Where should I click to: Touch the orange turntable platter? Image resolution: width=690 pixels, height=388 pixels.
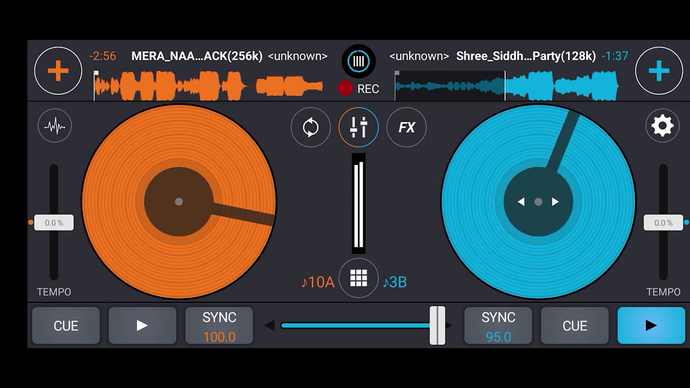(179, 202)
